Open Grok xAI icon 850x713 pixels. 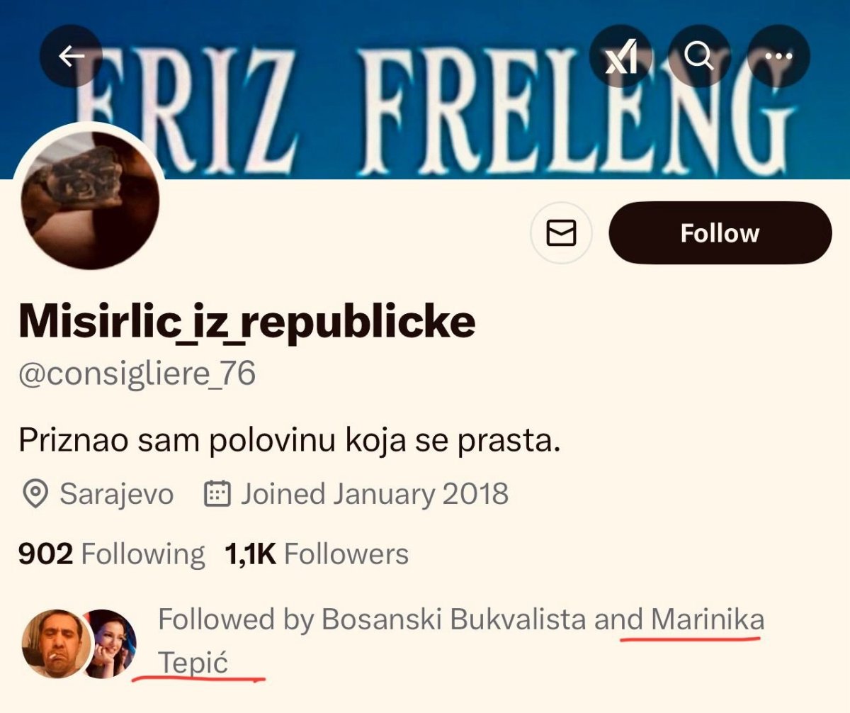tap(622, 58)
